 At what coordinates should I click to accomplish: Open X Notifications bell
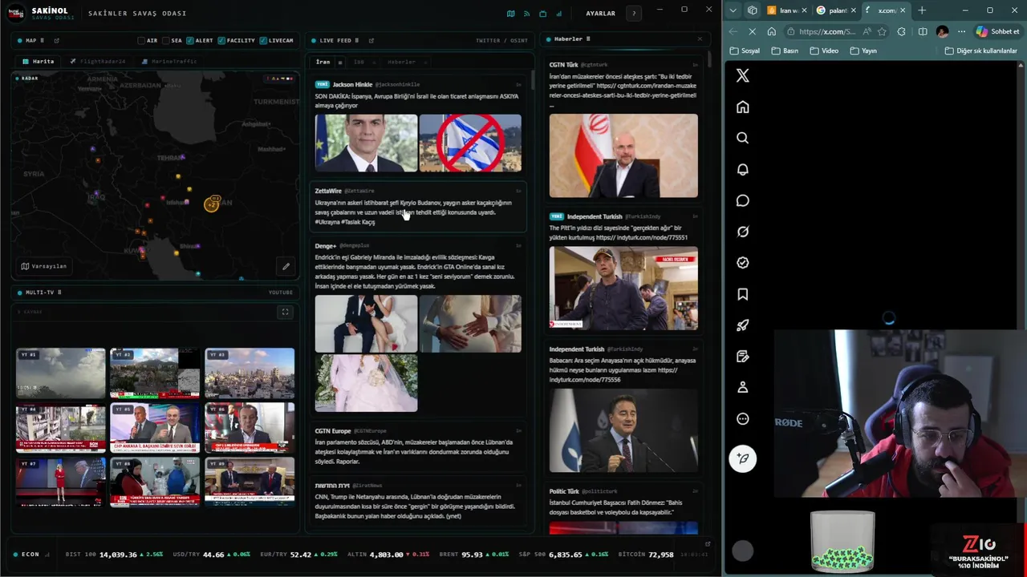[x=743, y=169]
